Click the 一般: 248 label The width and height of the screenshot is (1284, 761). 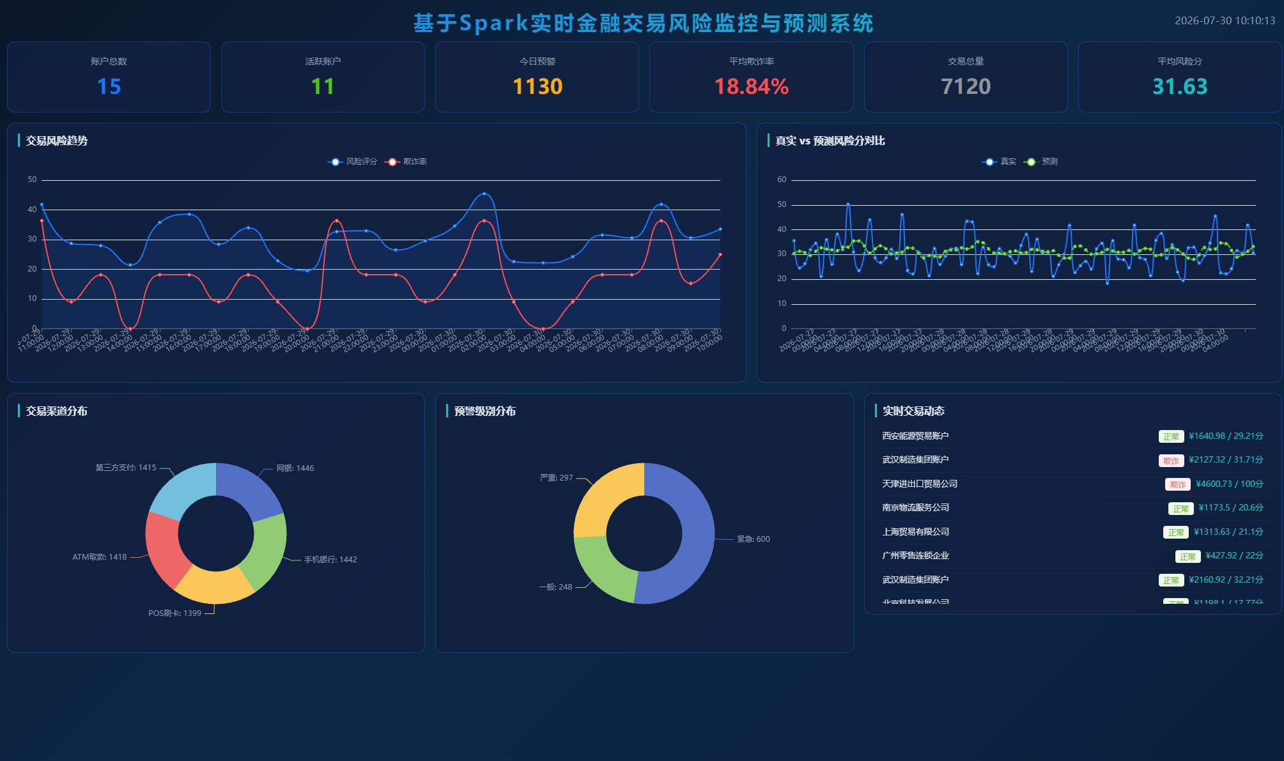[x=555, y=587]
